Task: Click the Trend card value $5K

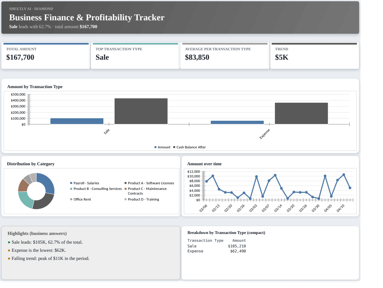Action: tap(282, 57)
